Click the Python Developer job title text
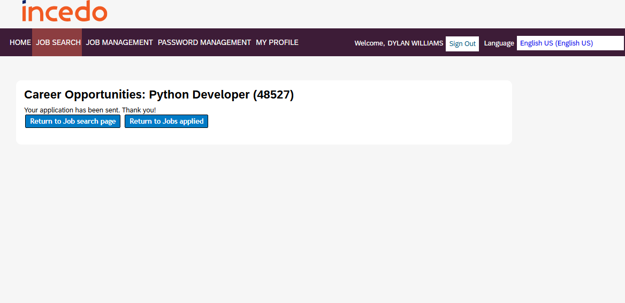Screen dimensions: 625x303 tap(199, 95)
